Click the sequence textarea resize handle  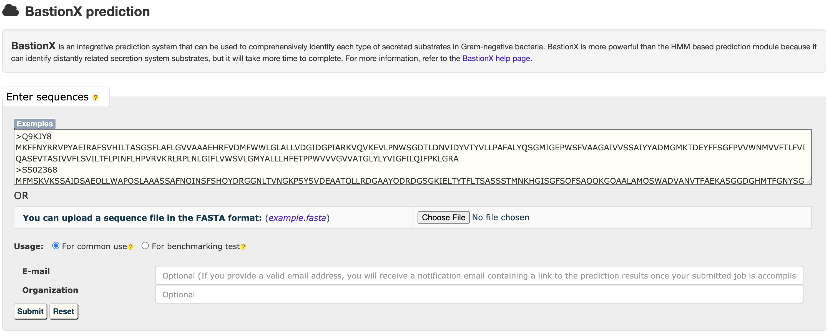pos(808,182)
